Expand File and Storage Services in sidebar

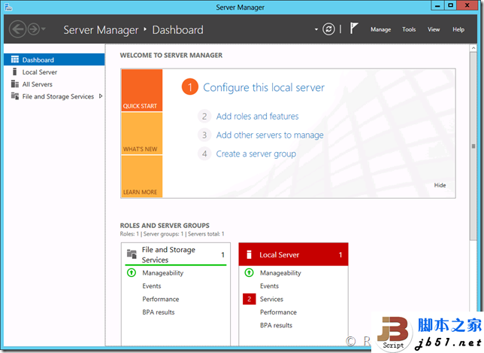[x=101, y=96]
